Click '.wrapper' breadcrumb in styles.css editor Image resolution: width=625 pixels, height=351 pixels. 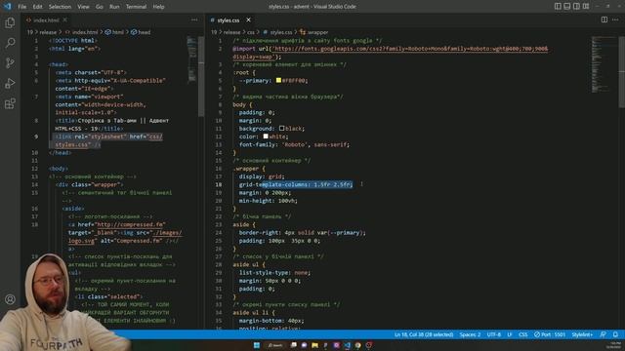[x=314, y=32]
